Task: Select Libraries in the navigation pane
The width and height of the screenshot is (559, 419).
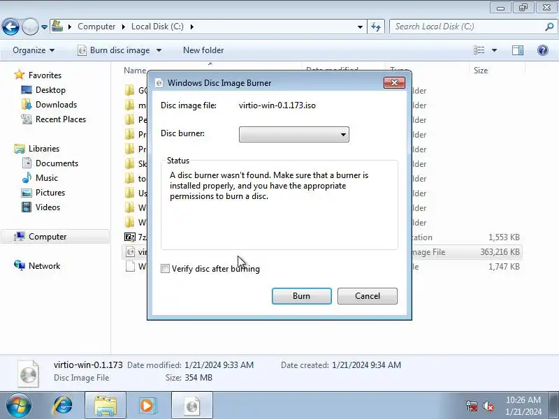Action: 37,149
